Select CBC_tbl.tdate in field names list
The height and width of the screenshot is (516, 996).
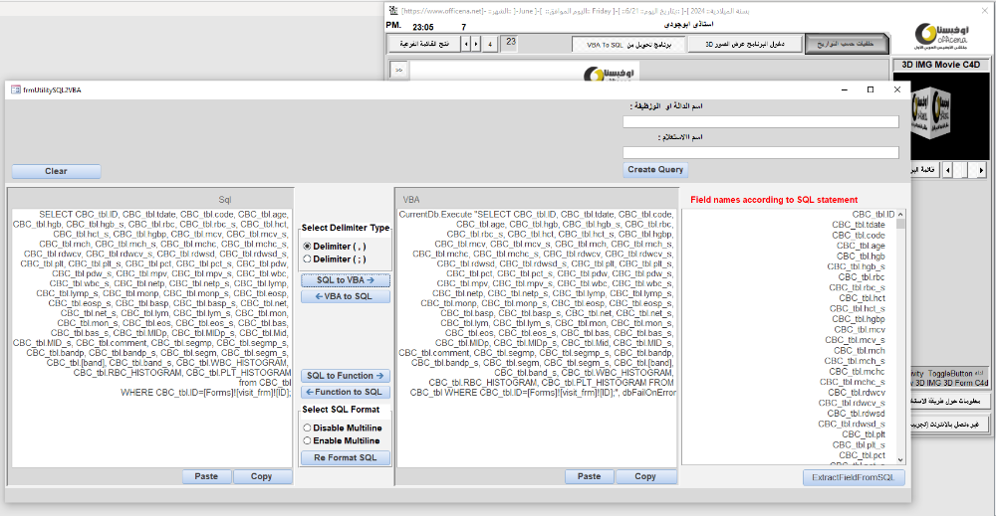(859, 225)
